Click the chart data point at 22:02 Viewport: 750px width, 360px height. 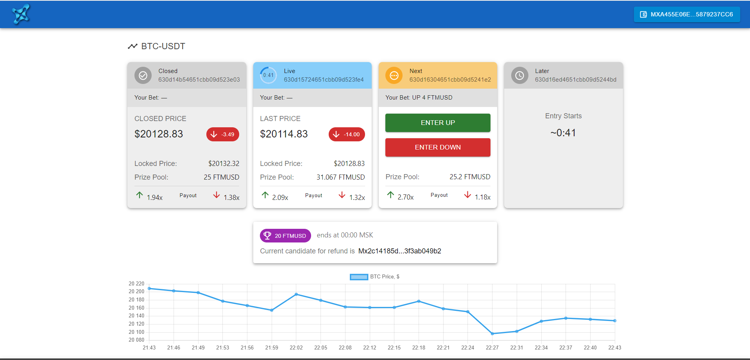pyautogui.click(x=296, y=294)
